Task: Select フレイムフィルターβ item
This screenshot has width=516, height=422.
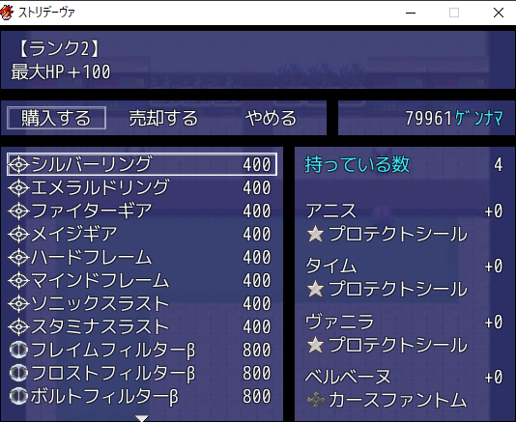Action: [142, 350]
